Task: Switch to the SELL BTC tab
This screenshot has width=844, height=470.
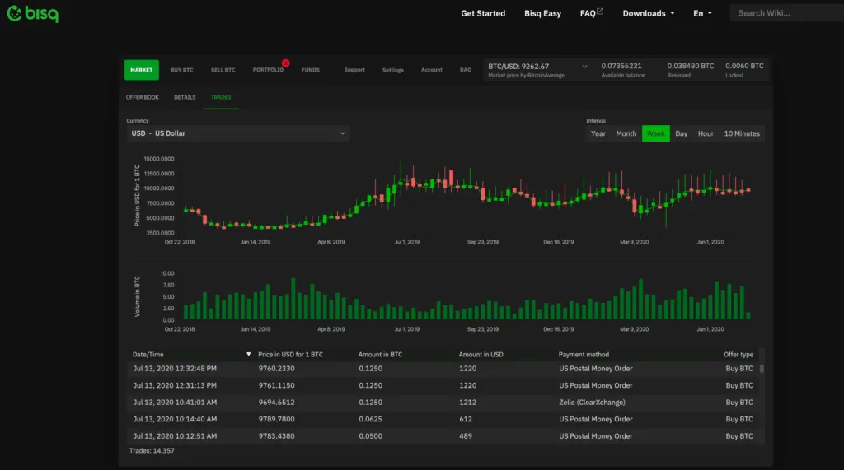Action: pyautogui.click(x=223, y=70)
